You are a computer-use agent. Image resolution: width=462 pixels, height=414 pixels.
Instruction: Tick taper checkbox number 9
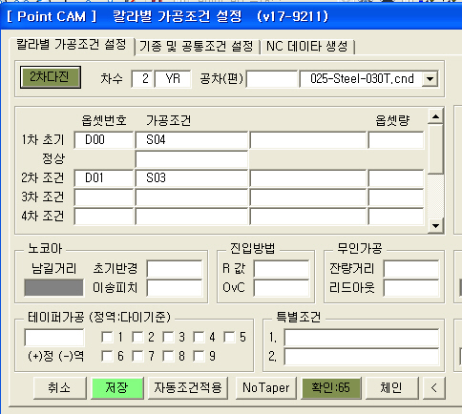[x=199, y=356]
